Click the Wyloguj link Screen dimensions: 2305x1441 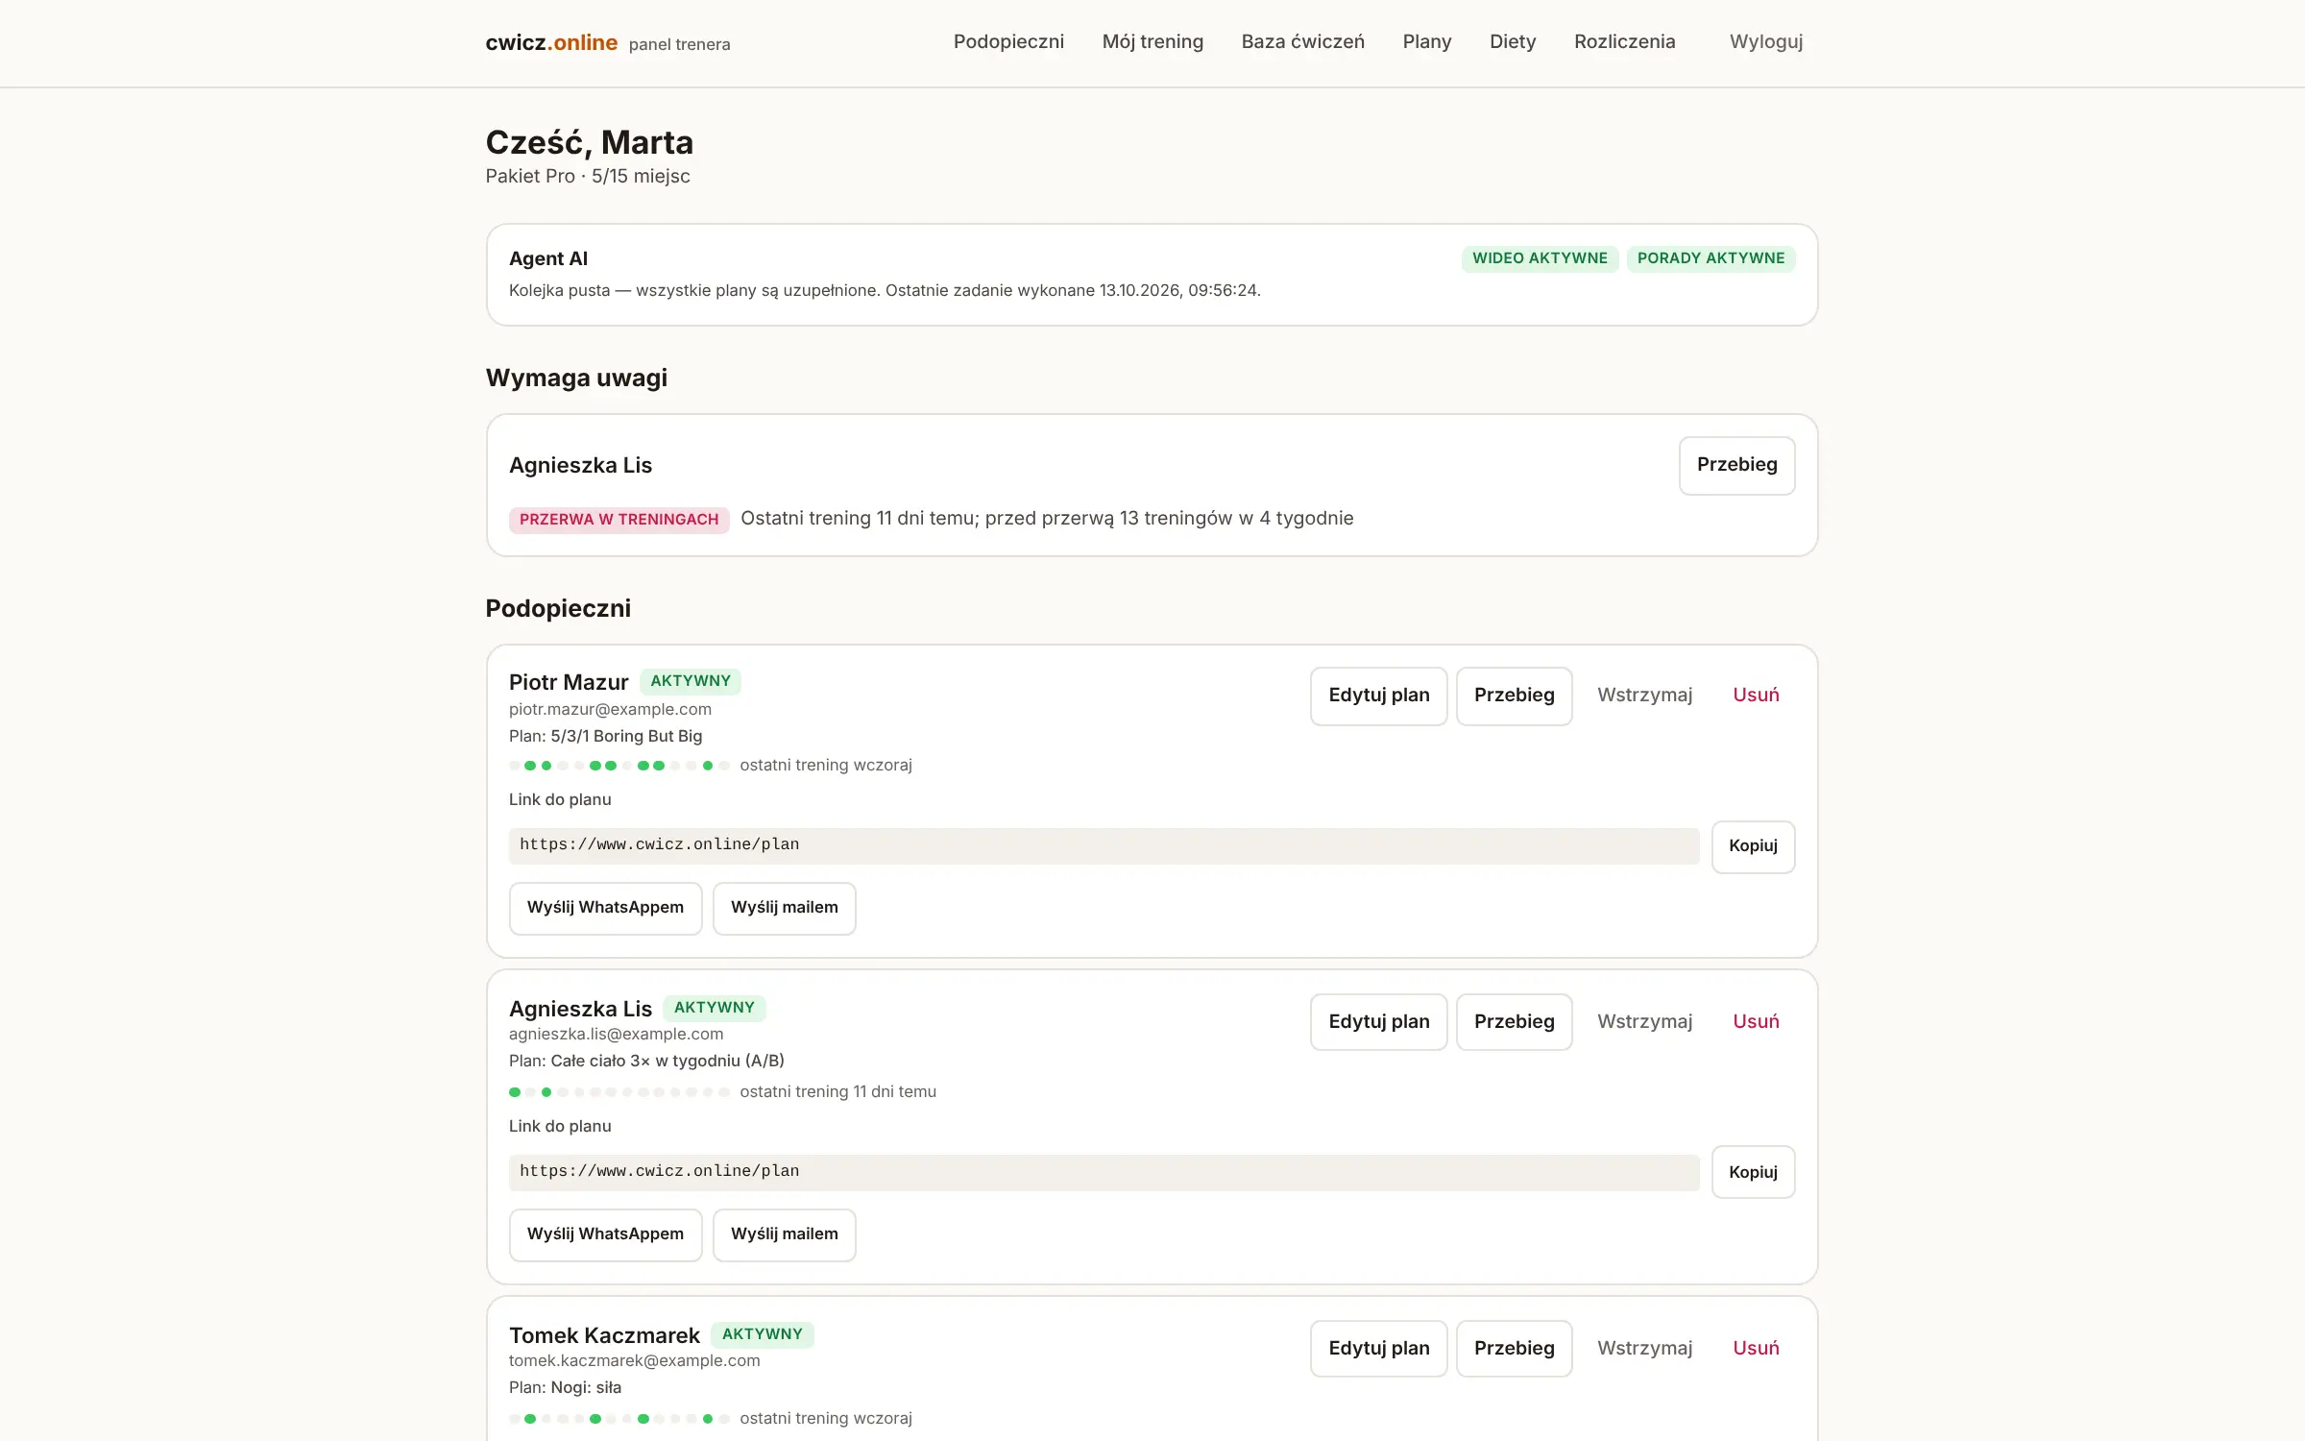(1766, 41)
